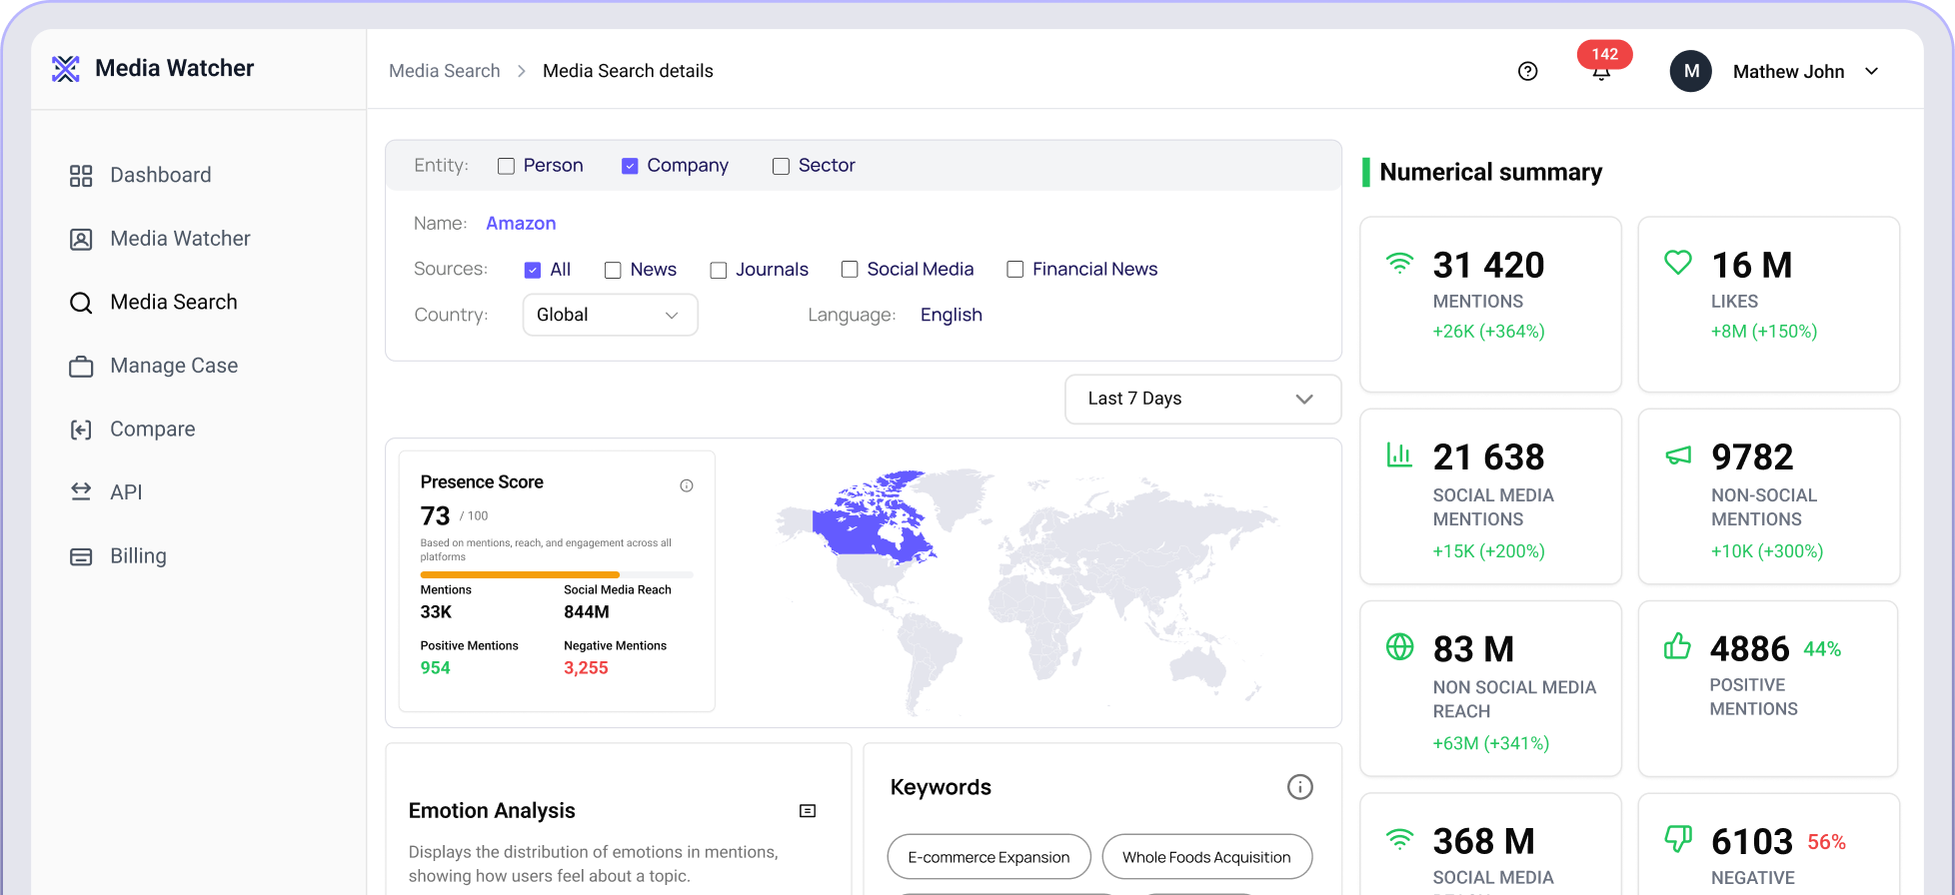Check the News source checkbox
The width and height of the screenshot is (1955, 895).
[x=613, y=270]
